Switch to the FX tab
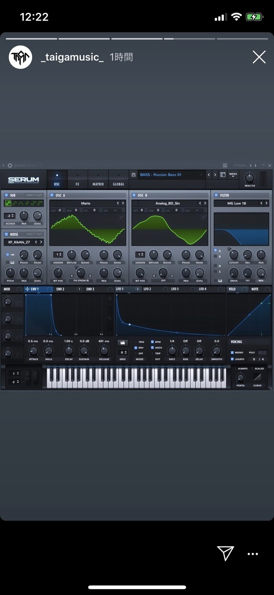The width and height of the screenshot is (274, 595). coord(77,180)
